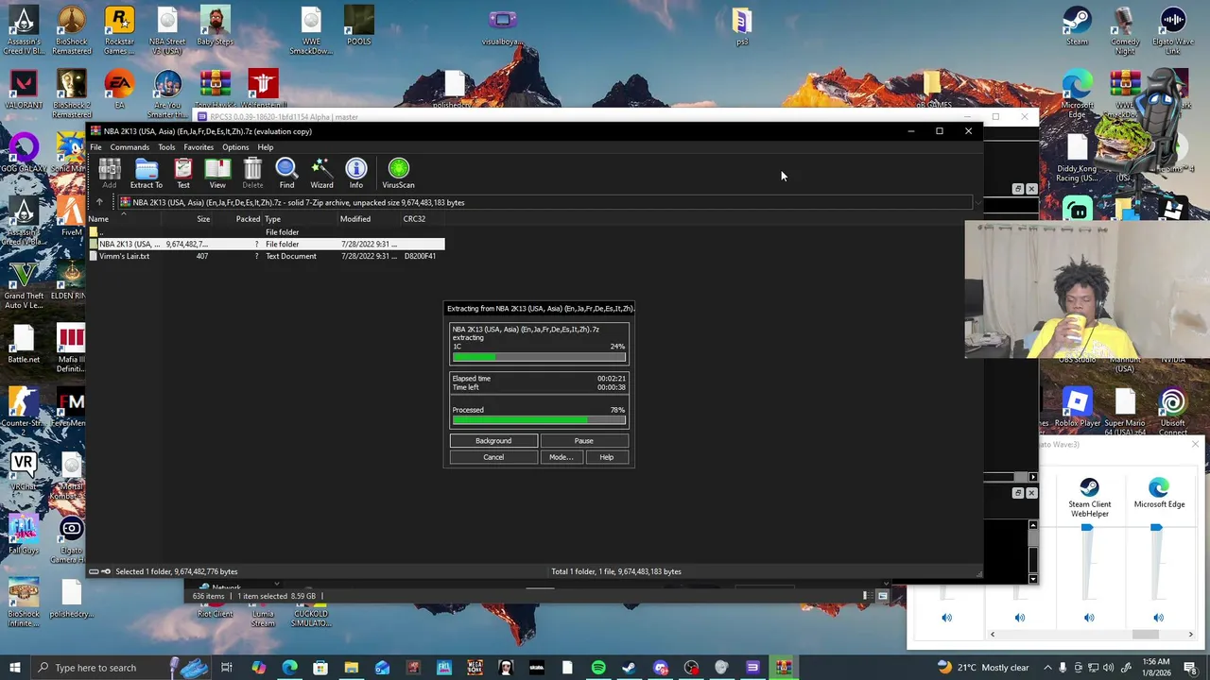Viewport: 1210px width, 680px height.
Task: Mute Microsoft Edge in the volume mixer
Action: pyautogui.click(x=1158, y=618)
